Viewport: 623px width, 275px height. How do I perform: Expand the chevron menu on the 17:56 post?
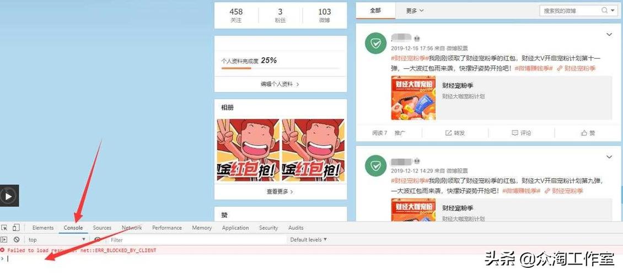[x=609, y=35]
